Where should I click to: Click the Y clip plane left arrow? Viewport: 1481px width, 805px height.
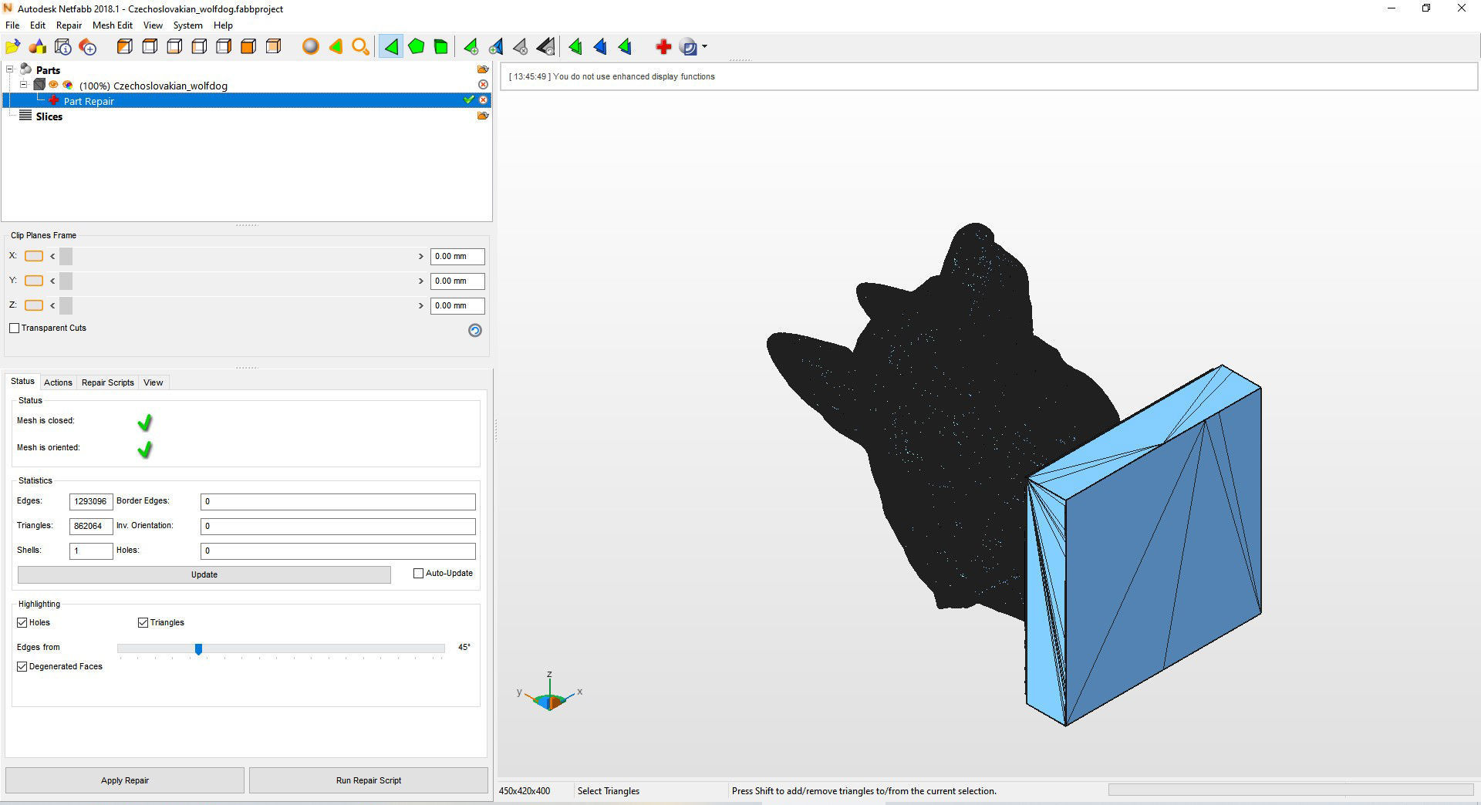coord(52,281)
